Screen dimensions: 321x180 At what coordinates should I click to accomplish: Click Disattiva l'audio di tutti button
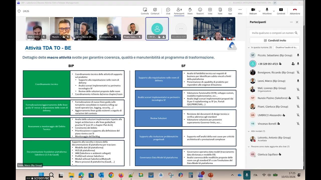286,47
